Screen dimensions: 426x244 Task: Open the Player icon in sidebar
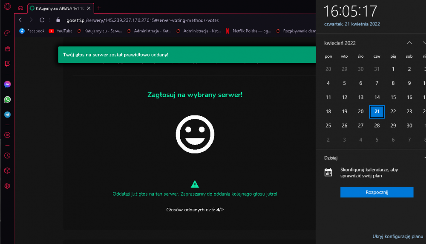(7, 135)
